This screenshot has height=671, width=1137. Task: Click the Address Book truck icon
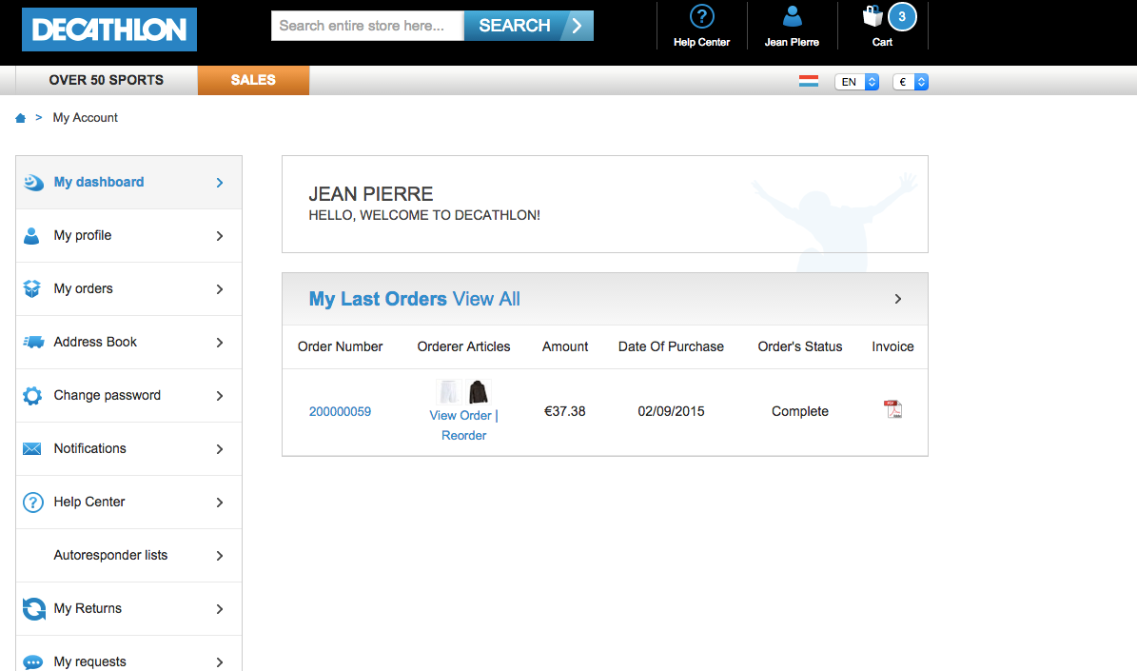click(x=32, y=342)
